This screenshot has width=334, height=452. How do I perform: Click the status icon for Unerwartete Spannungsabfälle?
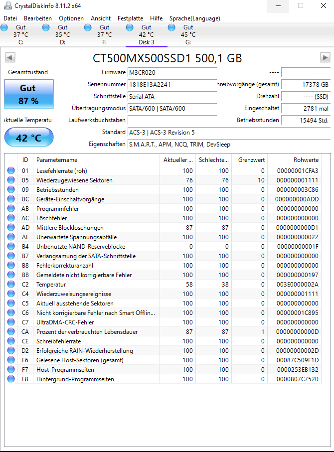click(x=11, y=237)
